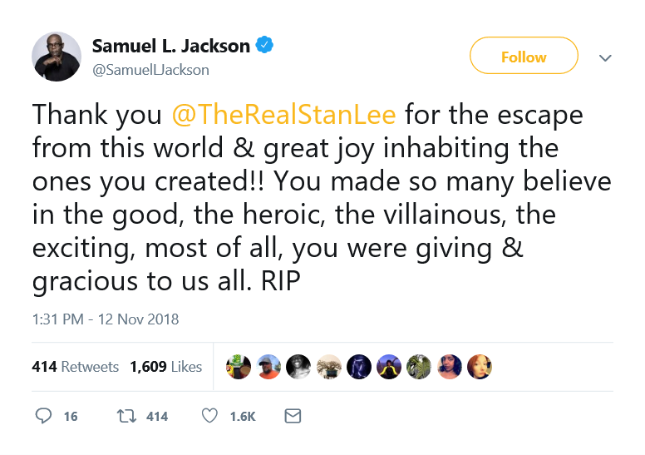Click the black-and-white liker avatar
Screen dimensions: 645x455
298,367
